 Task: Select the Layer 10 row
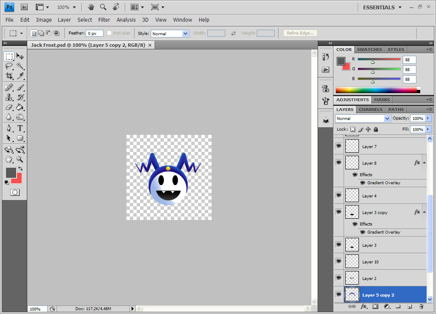385,262
